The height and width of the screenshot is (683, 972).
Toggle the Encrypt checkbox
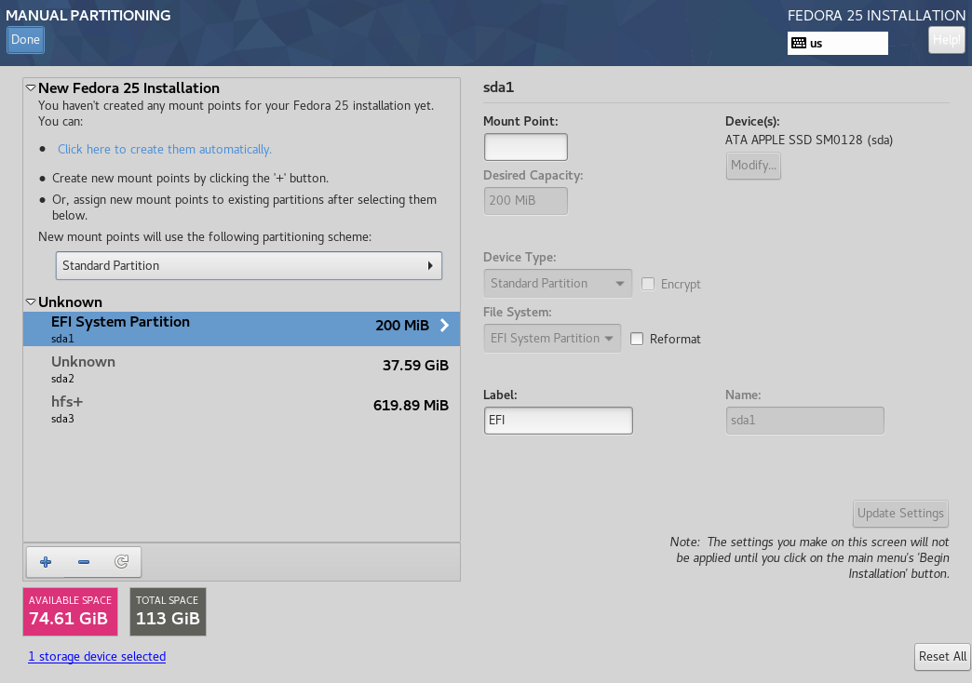(648, 284)
